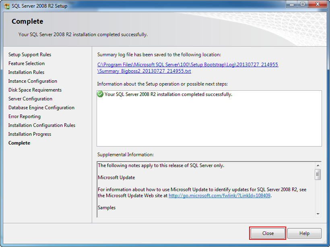Screen dimensions: 330x247
Task: Click the Help button
Action: (304, 233)
